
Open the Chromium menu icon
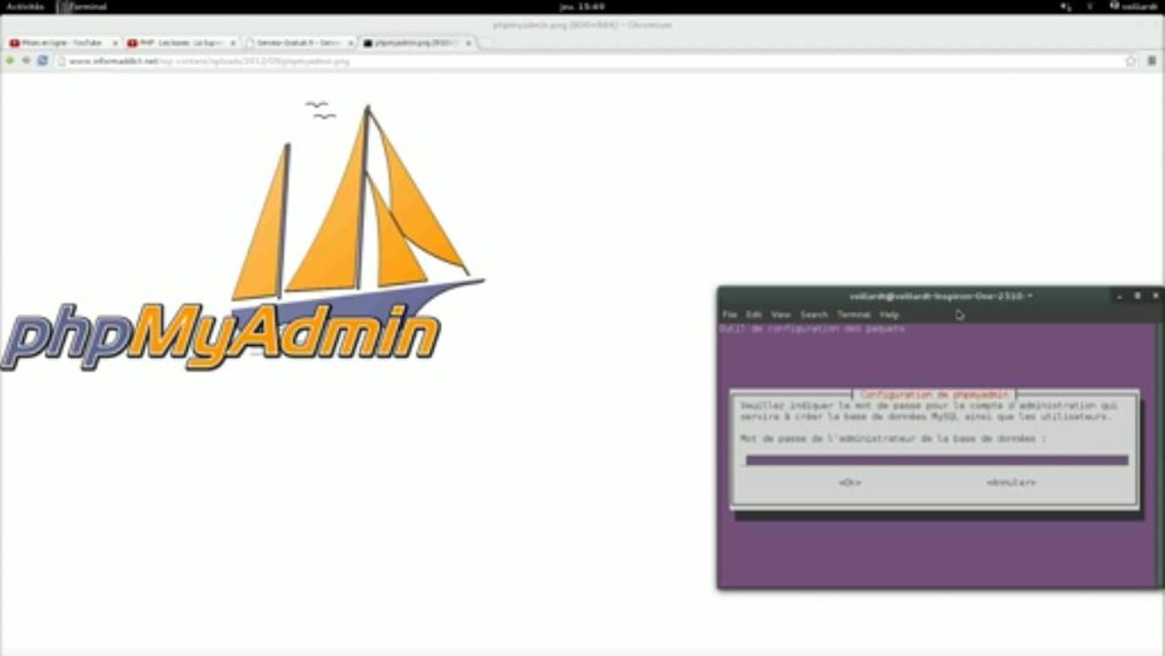[x=1152, y=61]
